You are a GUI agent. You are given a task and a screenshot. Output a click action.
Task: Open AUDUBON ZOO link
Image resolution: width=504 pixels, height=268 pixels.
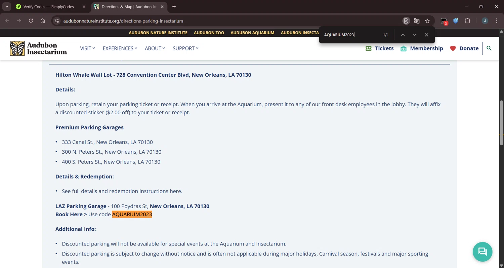(209, 33)
